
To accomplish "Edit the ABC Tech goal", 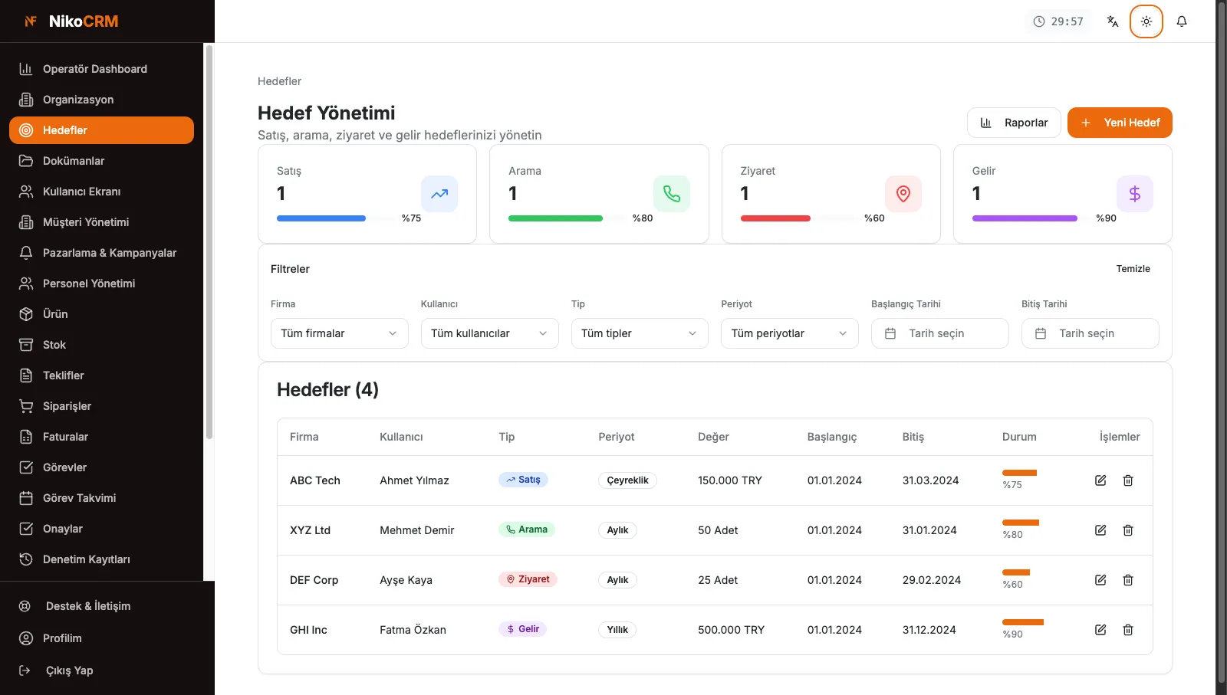I will coord(1100,480).
